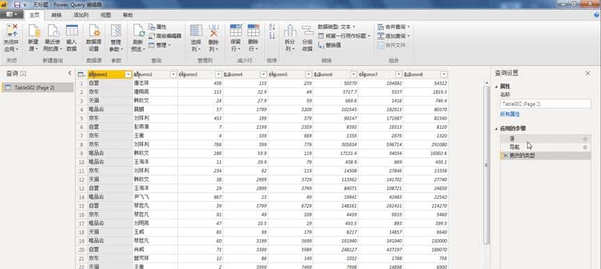Click the New Source (新建源) icon
This screenshot has width=601, height=269.
click(x=33, y=31)
